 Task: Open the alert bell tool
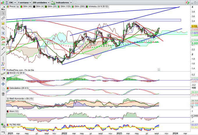pos(3,23)
